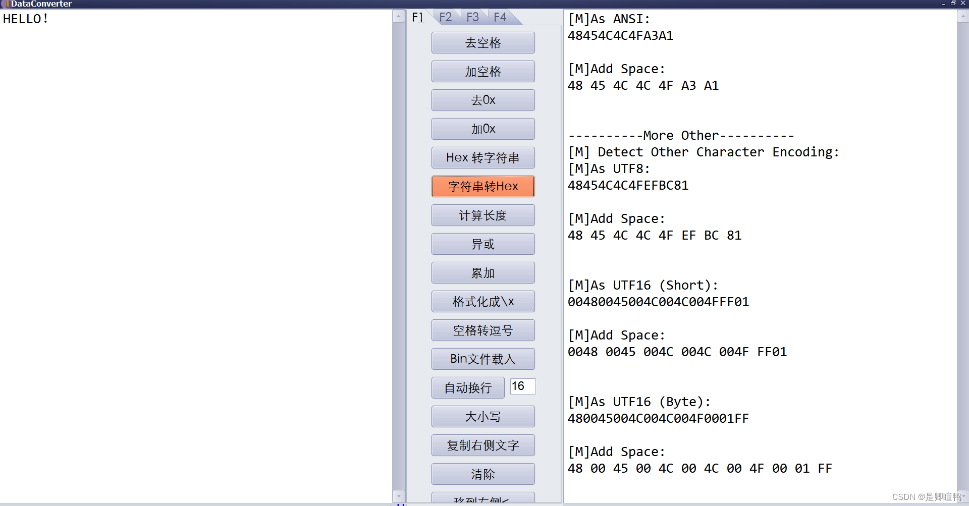The height and width of the screenshot is (506, 969).
Task: Click the 加空格 (add spaces) button
Action: [482, 71]
